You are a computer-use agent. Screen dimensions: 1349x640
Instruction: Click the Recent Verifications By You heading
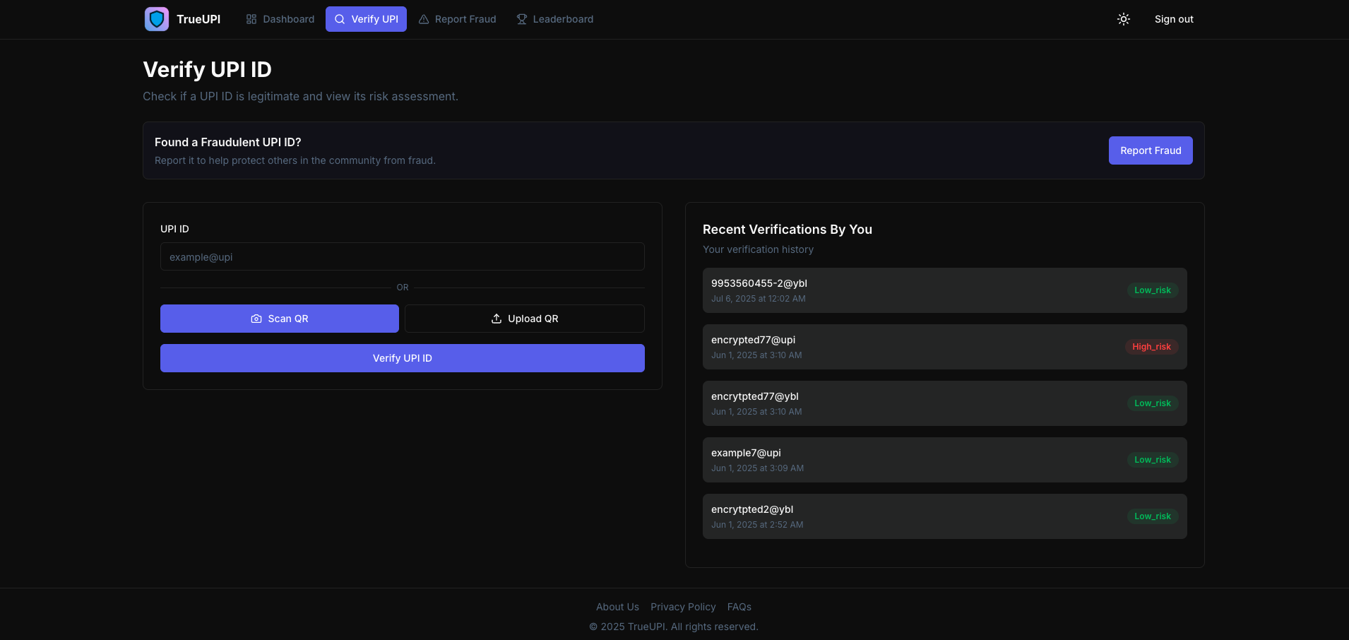coord(788,230)
